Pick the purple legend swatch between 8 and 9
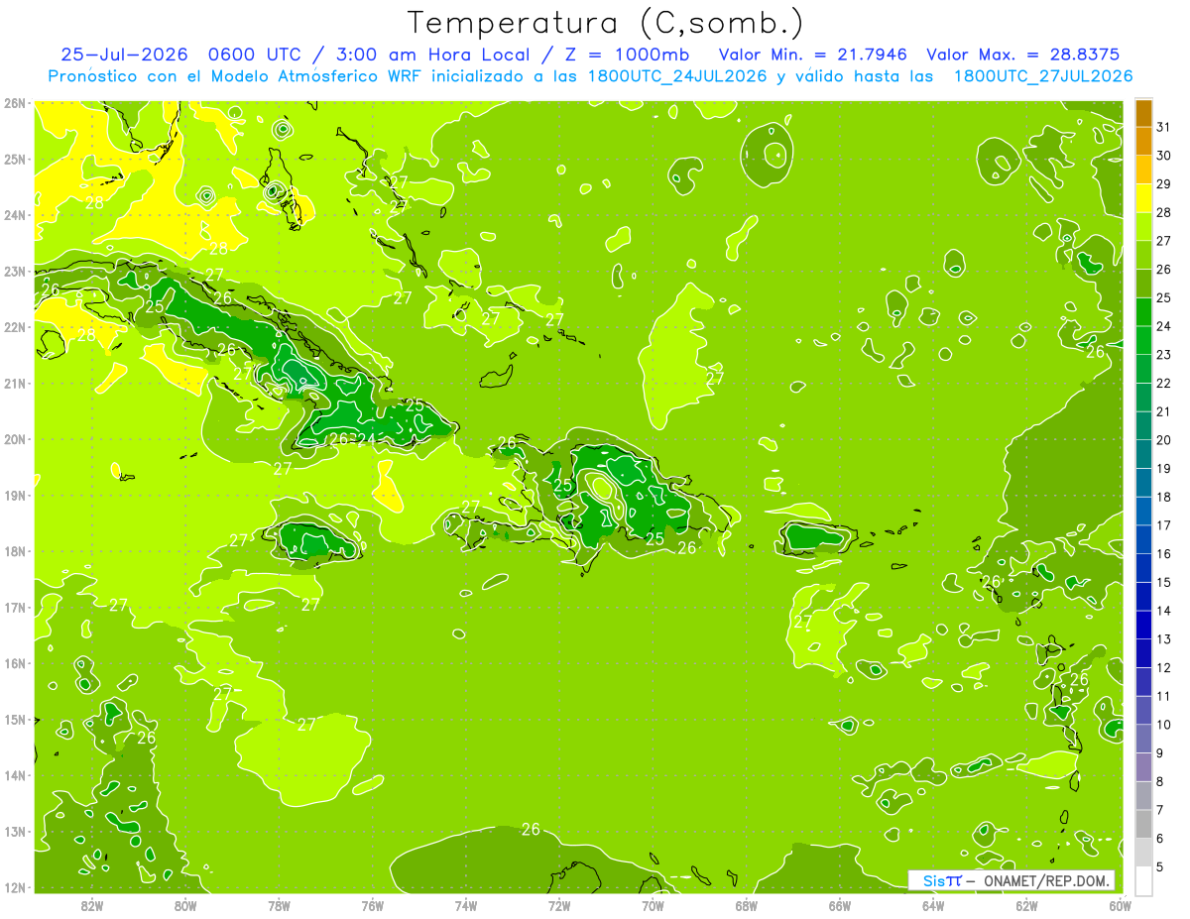The image size is (1190, 919). pos(1143,766)
